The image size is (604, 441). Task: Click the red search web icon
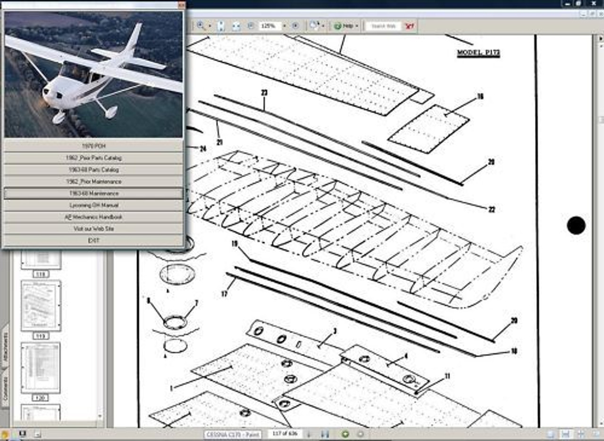409,26
